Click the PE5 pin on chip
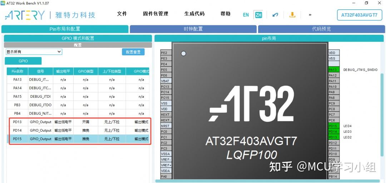386x183 pixels. pos(166,70)
